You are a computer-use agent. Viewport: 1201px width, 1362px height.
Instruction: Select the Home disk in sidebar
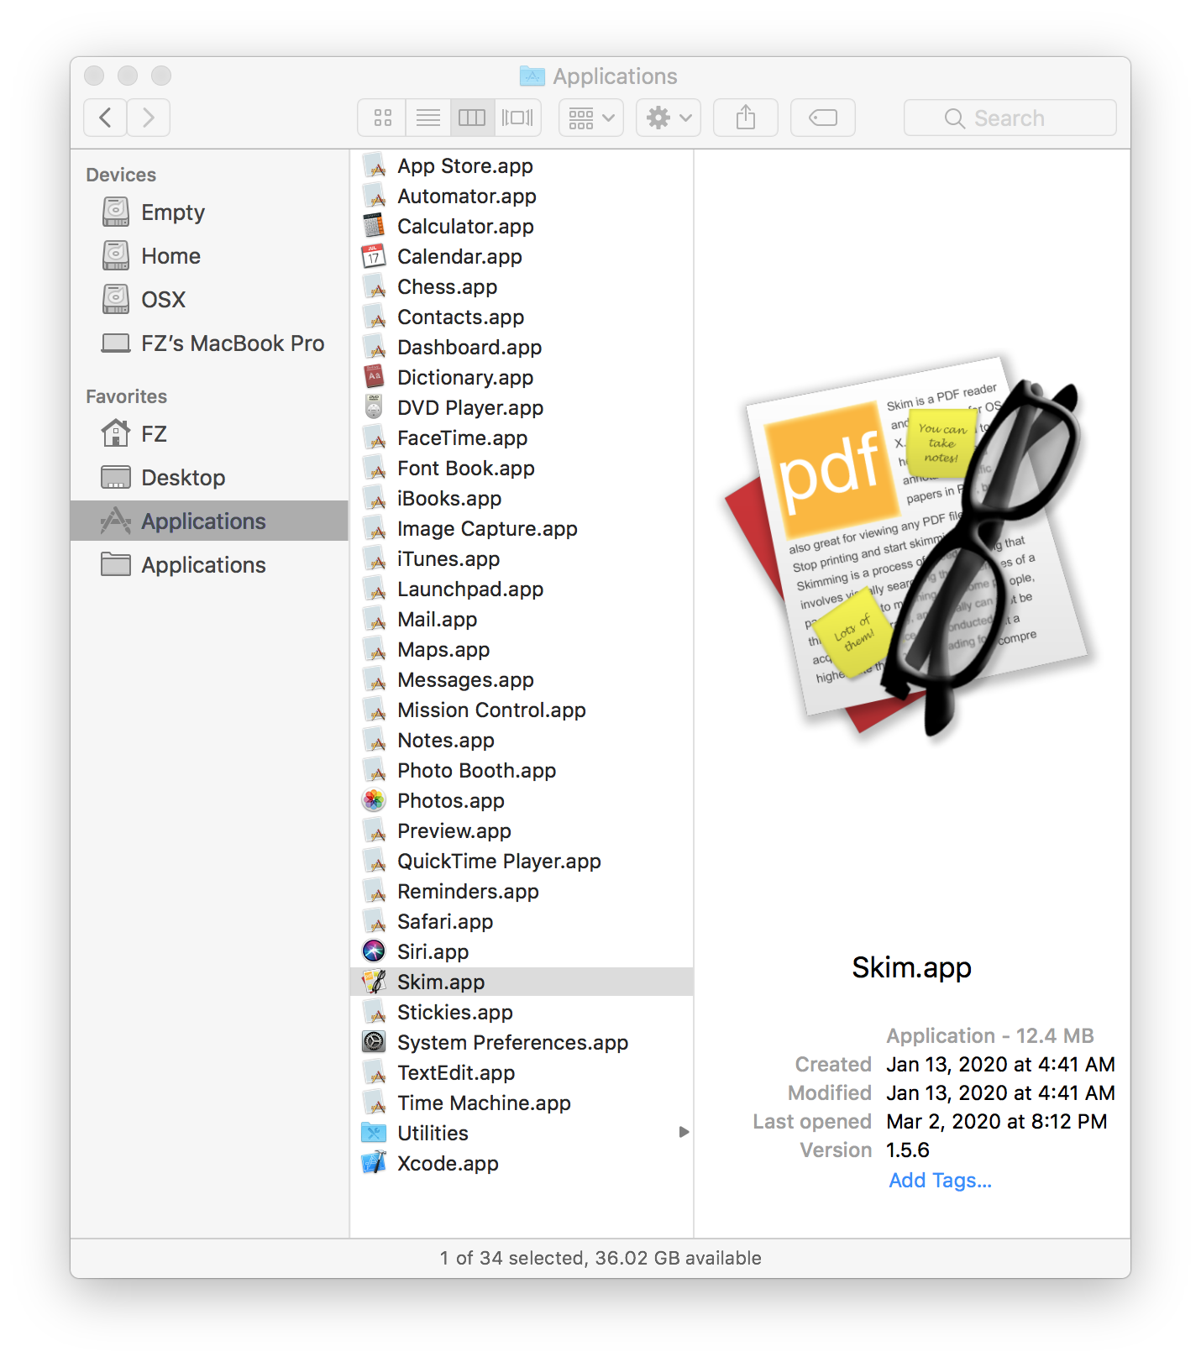coord(209,256)
